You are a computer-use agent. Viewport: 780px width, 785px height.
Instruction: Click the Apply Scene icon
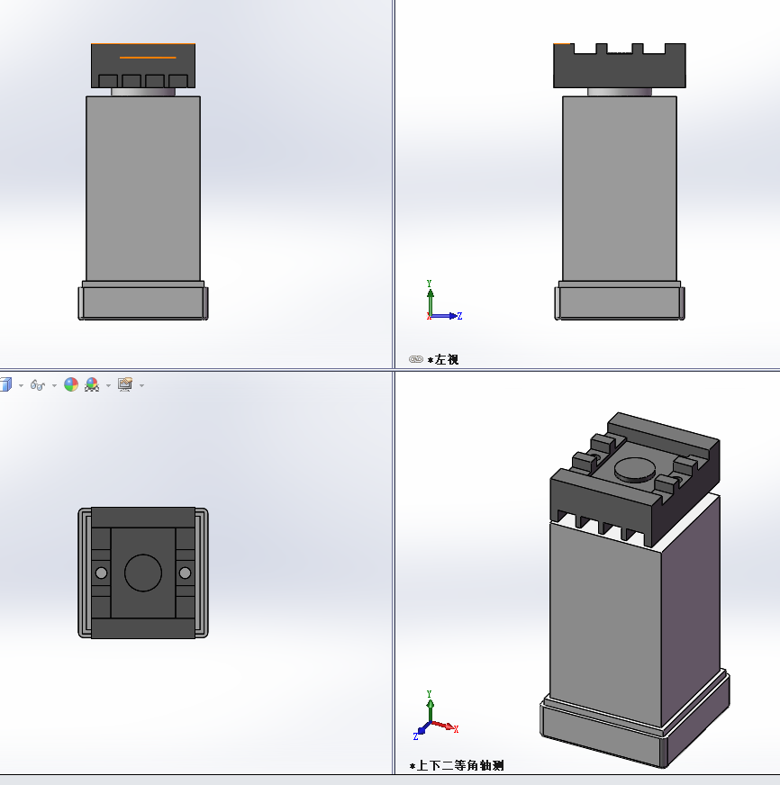pyautogui.click(x=92, y=384)
